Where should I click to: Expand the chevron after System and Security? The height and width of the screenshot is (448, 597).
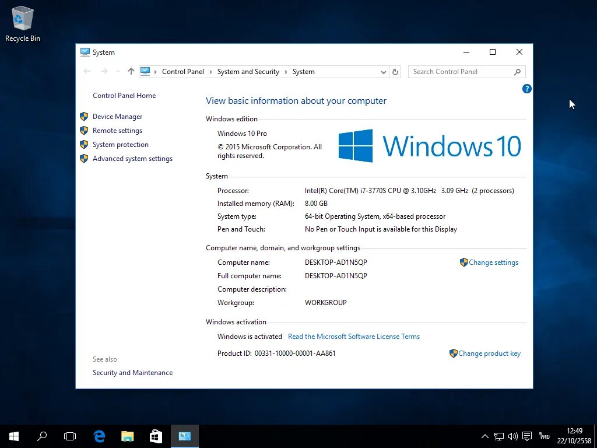(286, 72)
